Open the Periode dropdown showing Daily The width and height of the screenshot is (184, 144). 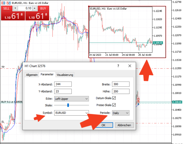(x=121, y=113)
